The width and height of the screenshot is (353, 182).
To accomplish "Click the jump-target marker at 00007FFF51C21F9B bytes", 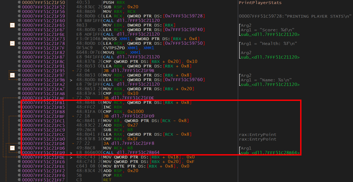I will click(71, 80).
